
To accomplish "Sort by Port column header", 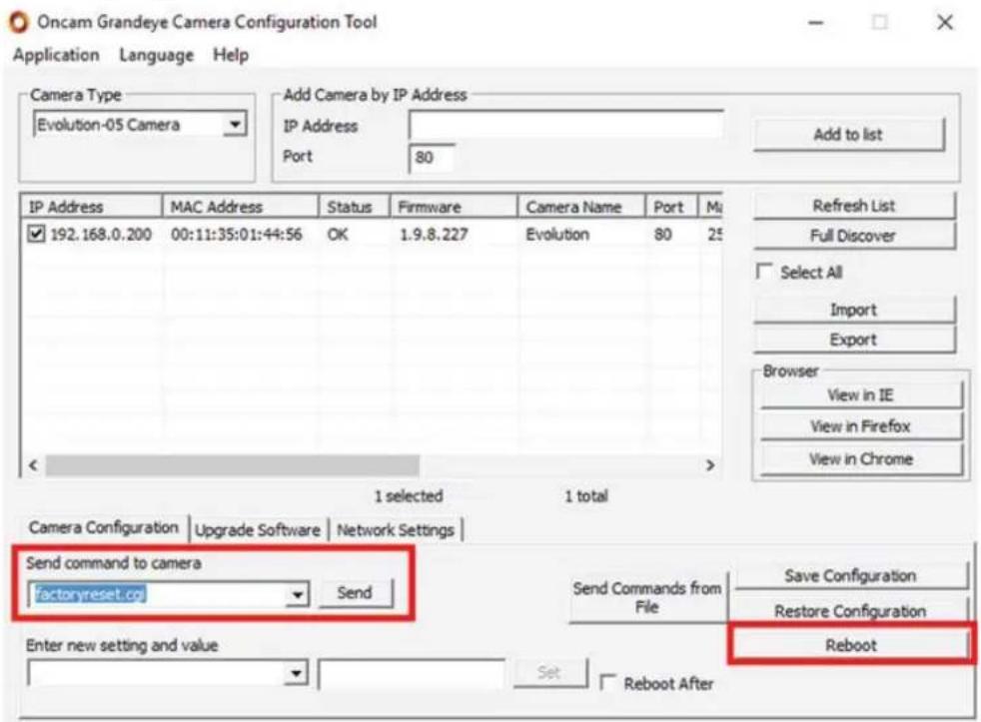I will [671, 207].
